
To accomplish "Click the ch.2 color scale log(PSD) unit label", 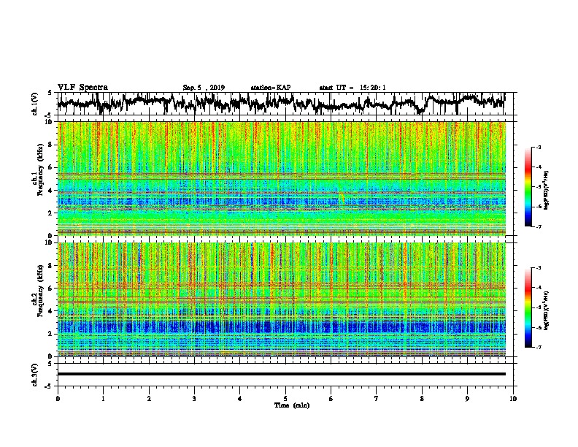I will tap(547, 310).
